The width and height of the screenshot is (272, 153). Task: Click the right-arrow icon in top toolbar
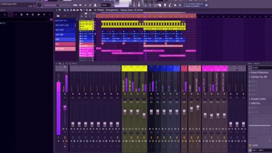[x=80, y=5]
